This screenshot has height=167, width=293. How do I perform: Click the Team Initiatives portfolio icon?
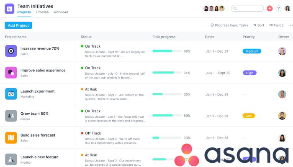tap(9, 9)
